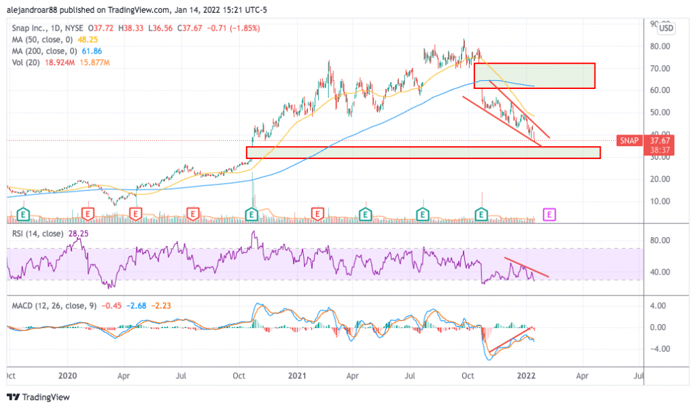Click the high value H38.33
This screenshot has width=696, height=409.
131,28
